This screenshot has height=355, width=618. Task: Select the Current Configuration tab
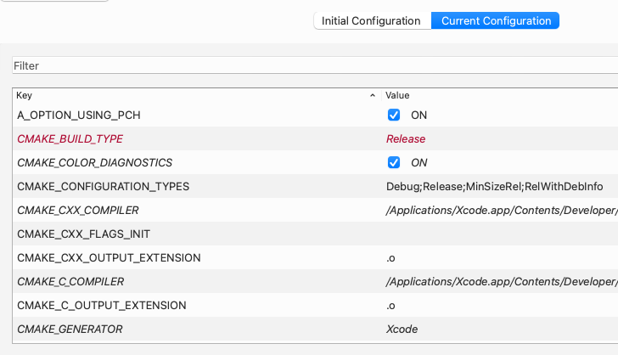click(x=496, y=21)
